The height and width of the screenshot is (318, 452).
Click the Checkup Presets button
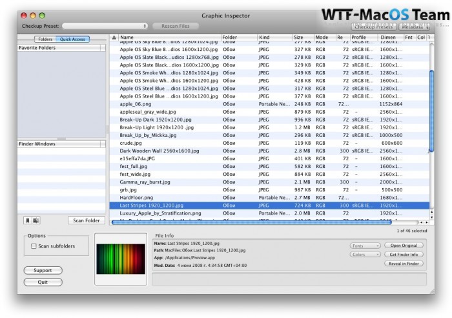(374, 27)
